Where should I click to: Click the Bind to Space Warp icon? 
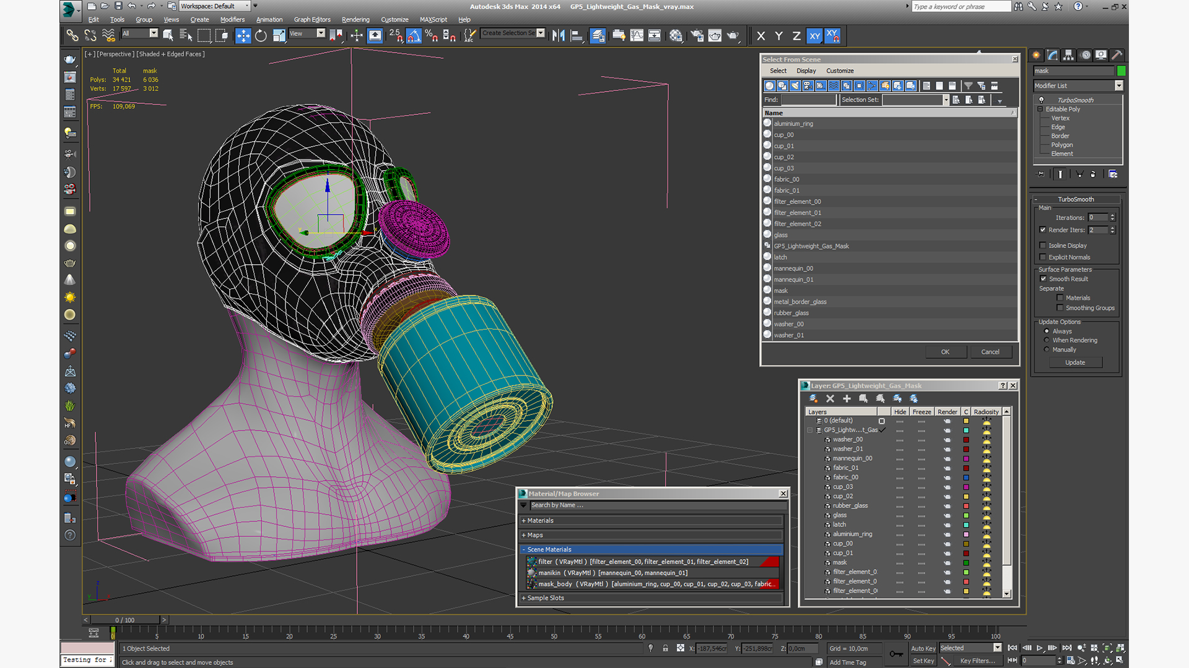coord(108,35)
